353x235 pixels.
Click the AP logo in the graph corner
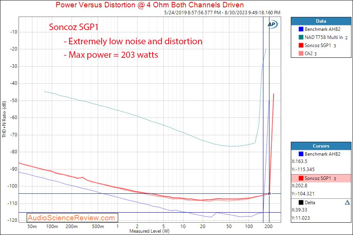point(272,24)
